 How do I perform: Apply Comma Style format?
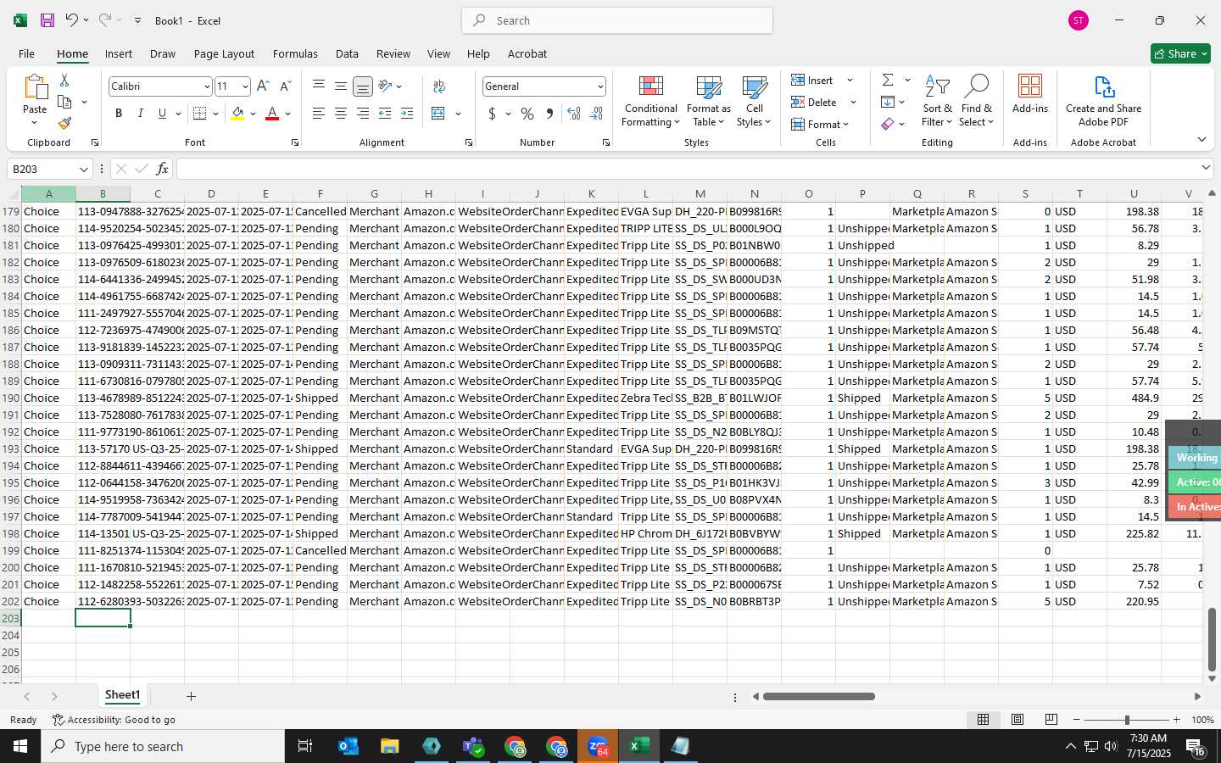point(549,114)
